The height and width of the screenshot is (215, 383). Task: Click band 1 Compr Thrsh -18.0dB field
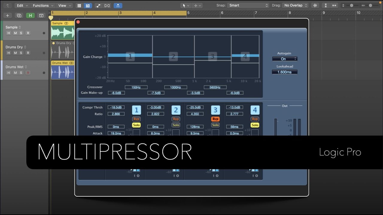pyautogui.click(x=116, y=107)
